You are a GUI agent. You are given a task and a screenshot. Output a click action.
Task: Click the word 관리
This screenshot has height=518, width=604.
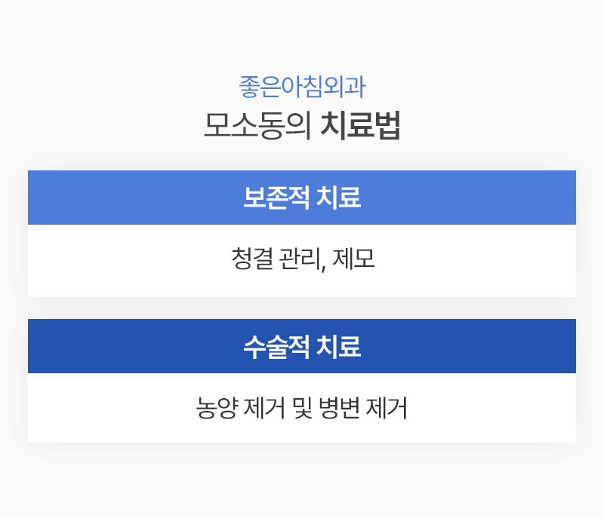pyautogui.click(x=302, y=261)
